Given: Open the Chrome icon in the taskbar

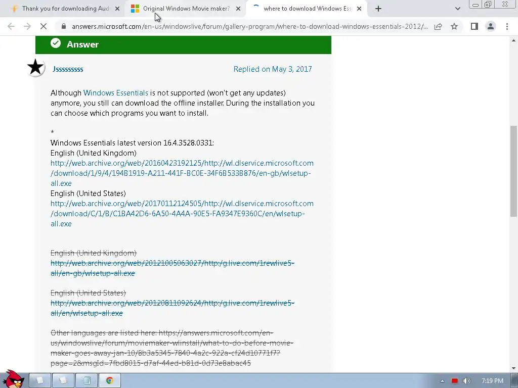Looking at the screenshot, I should point(109,381).
